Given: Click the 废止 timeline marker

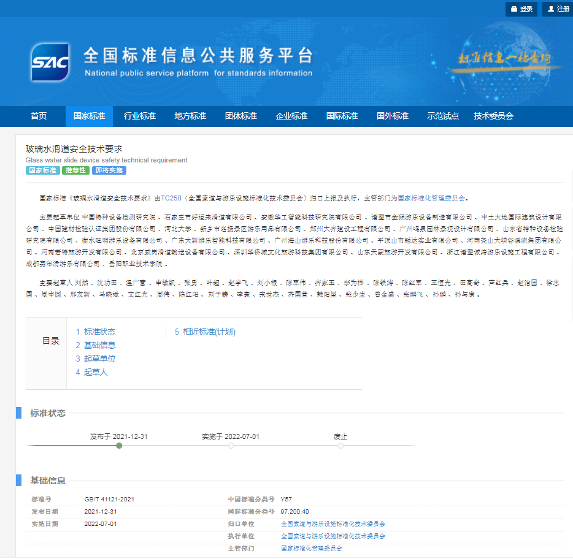Looking at the screenshot, I should (340, 446).
